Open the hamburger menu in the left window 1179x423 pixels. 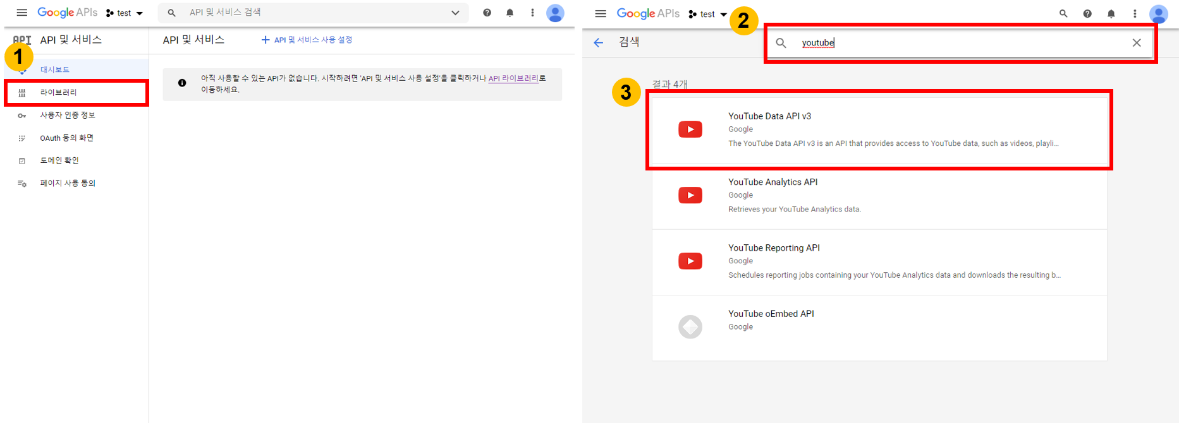21,13
